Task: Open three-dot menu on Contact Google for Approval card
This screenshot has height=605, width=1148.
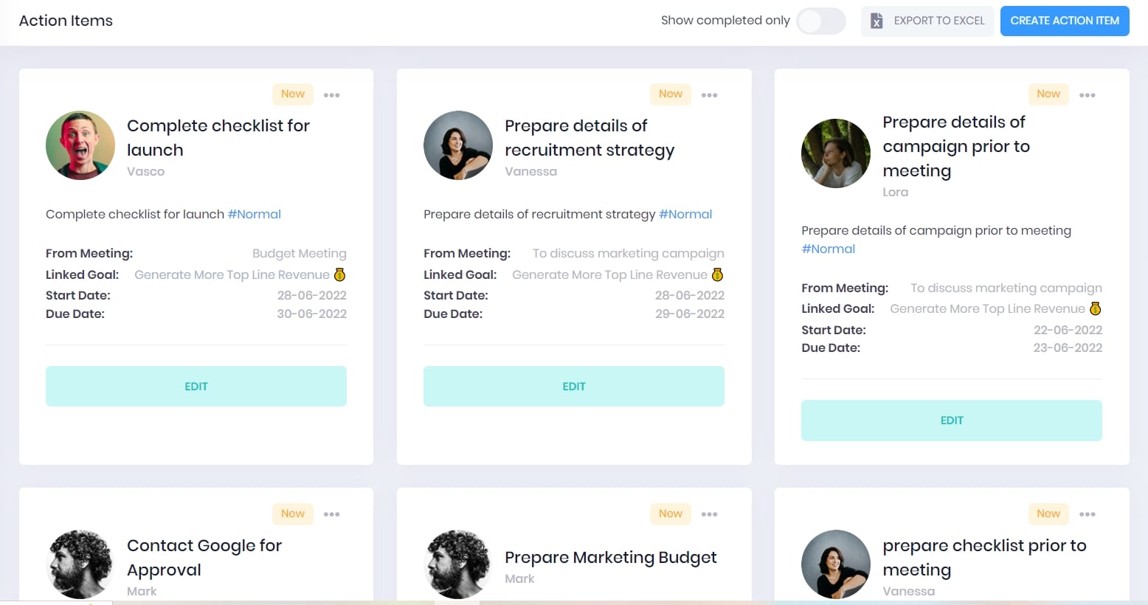Action: [332, 514]
